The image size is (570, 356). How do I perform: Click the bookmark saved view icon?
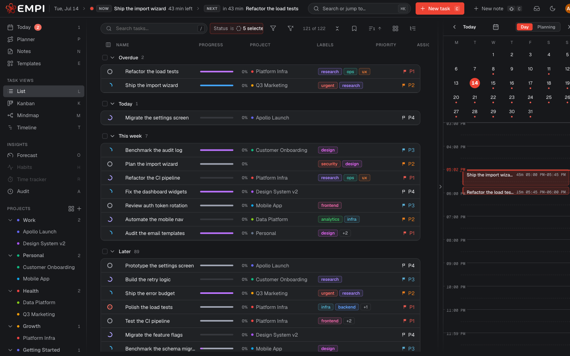tap(354, 28)
